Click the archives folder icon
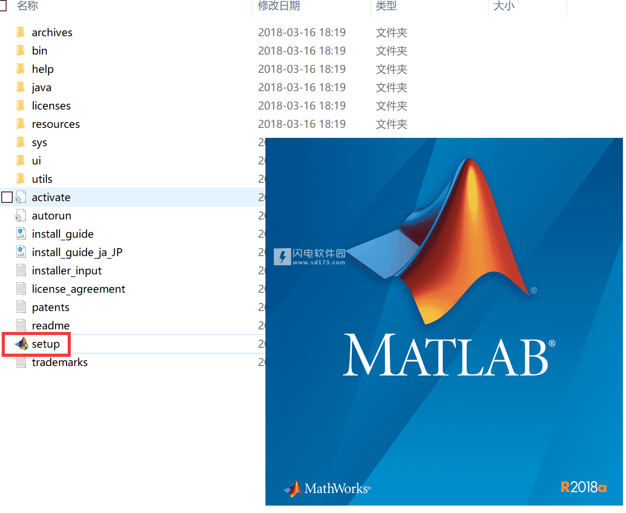Image resolution: width=626 pixels, height=513 pixels. pyautogui.click(x=21, y=32)
